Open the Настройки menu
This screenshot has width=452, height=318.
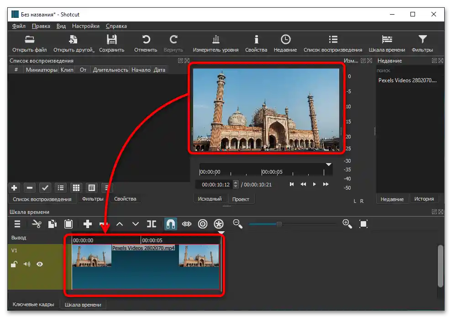(86, 26)
